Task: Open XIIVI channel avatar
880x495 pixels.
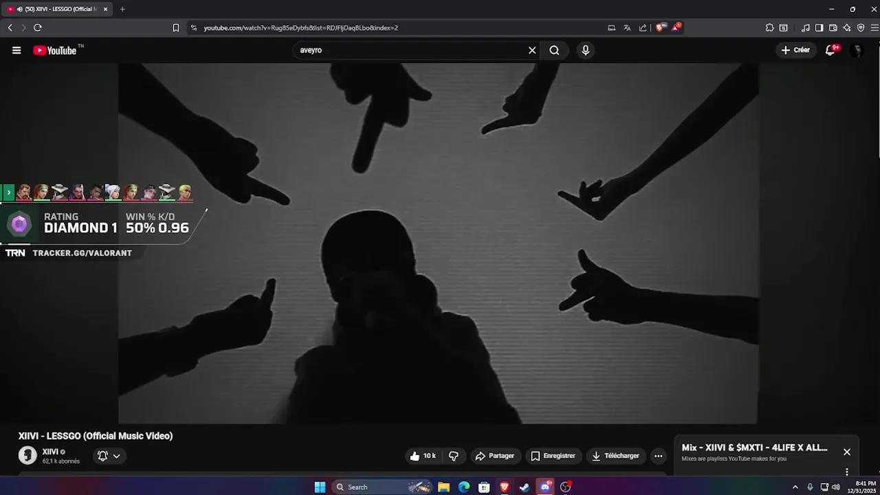Action: coord(27,455)
